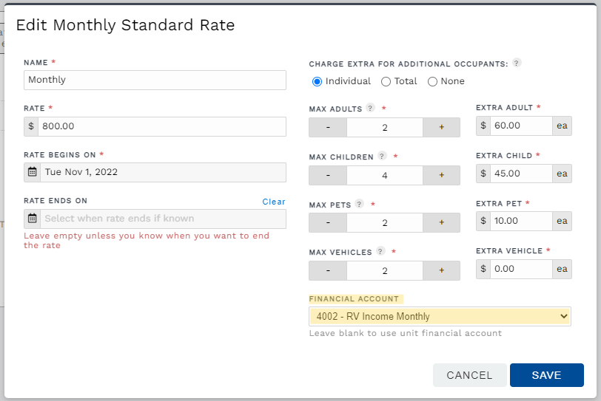
Task: Click the 'Leave blank to use unit financial account' hint
Action: [405, 333]
